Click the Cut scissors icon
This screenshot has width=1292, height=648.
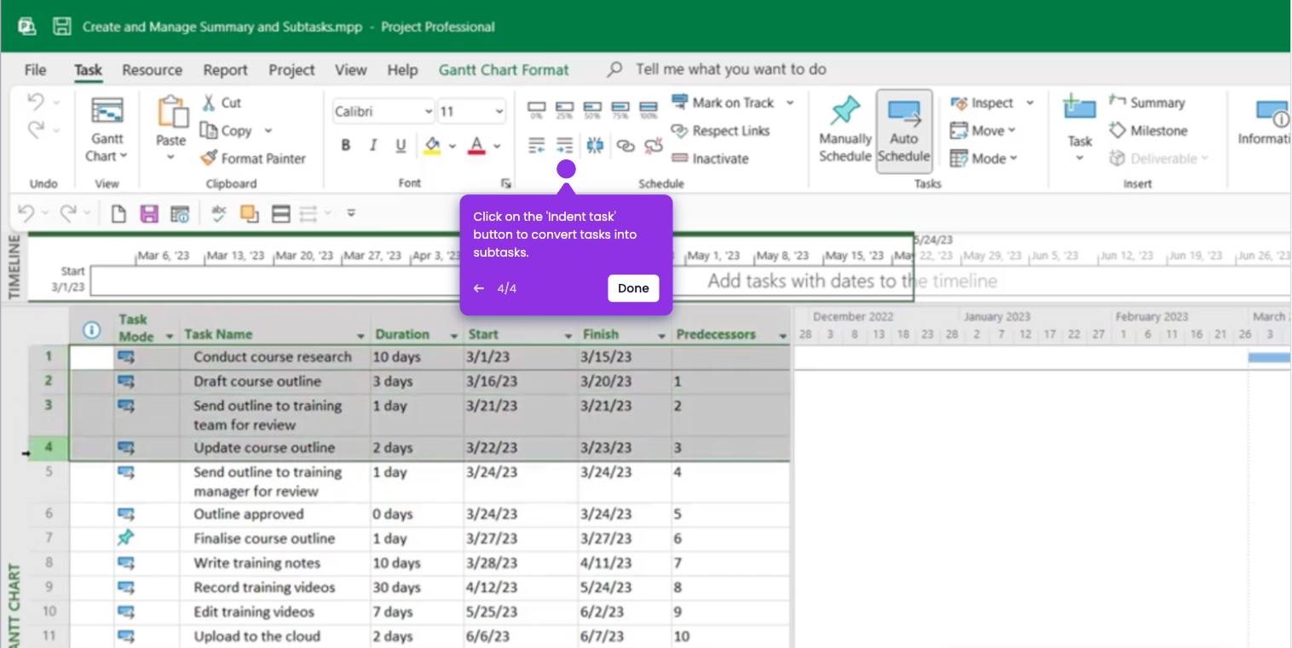(209, 102)
